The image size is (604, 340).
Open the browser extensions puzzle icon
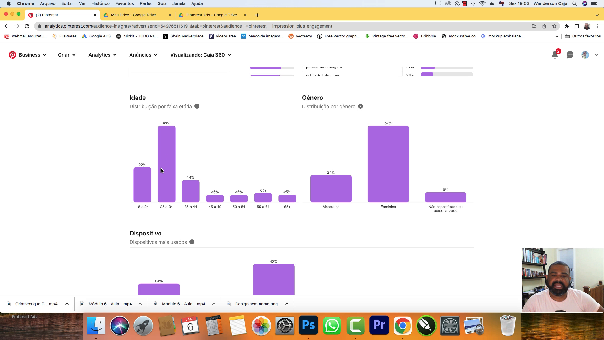coord(567,26)
